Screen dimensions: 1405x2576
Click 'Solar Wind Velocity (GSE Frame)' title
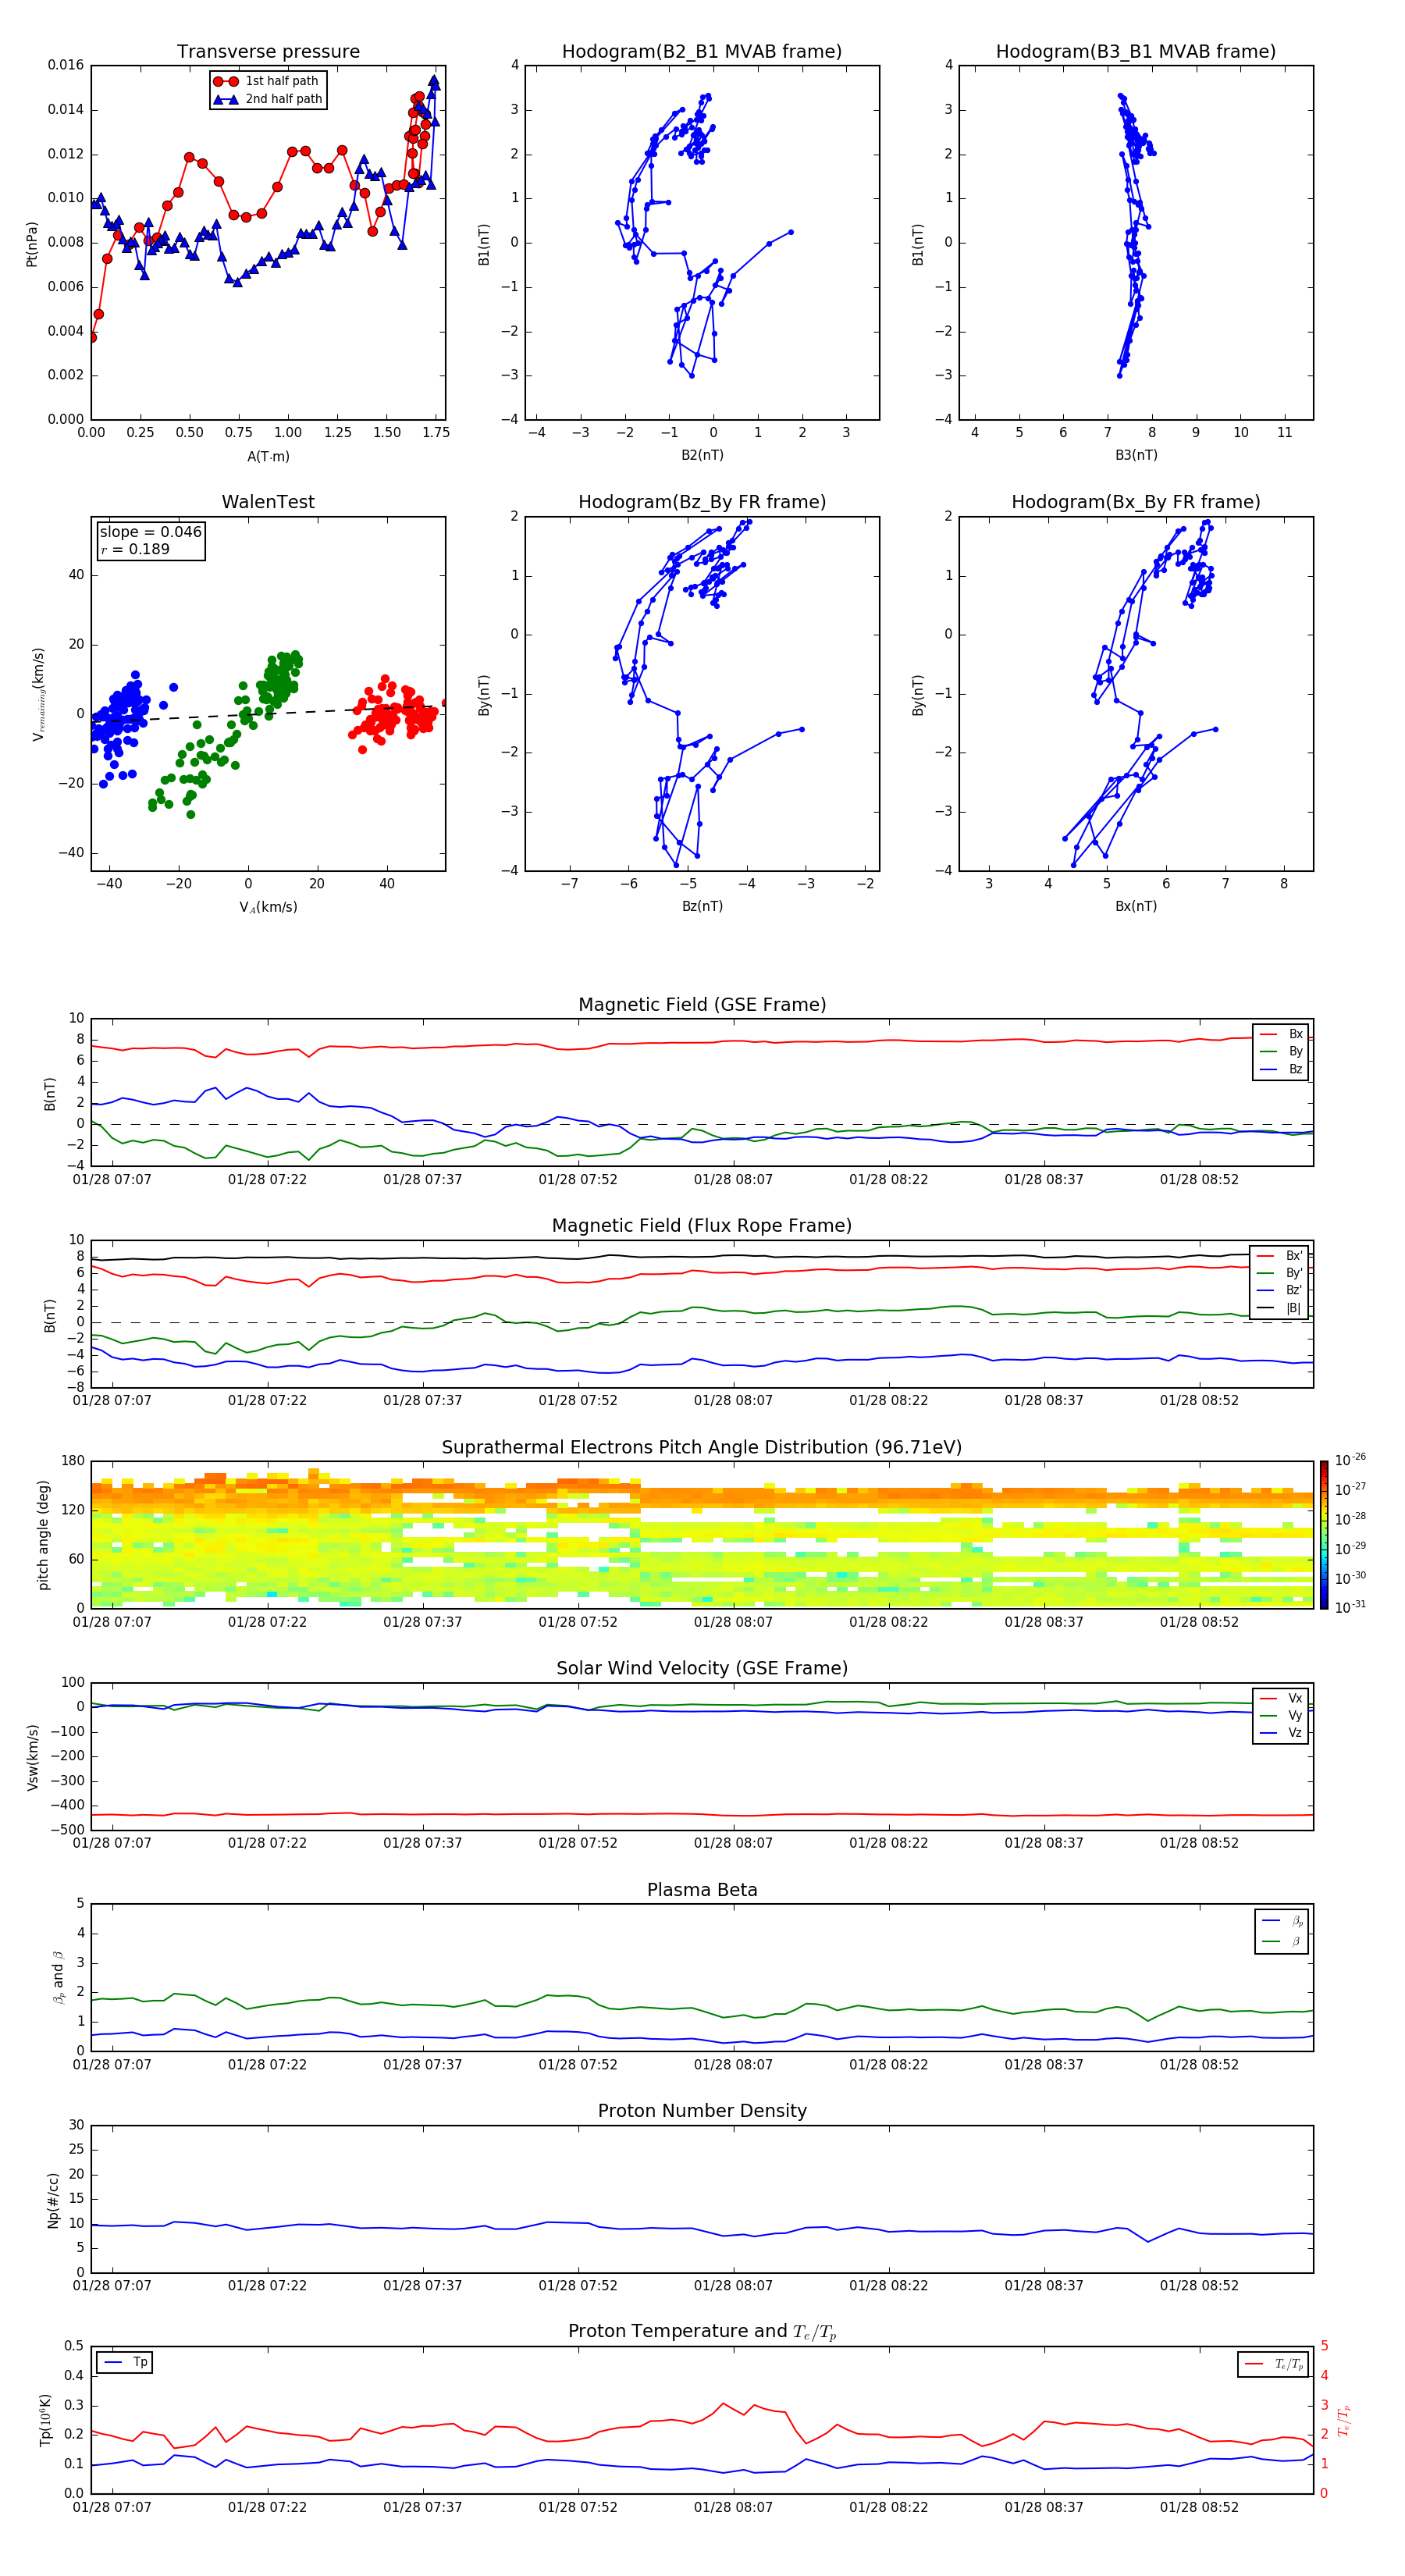[x=702, y=1668]
